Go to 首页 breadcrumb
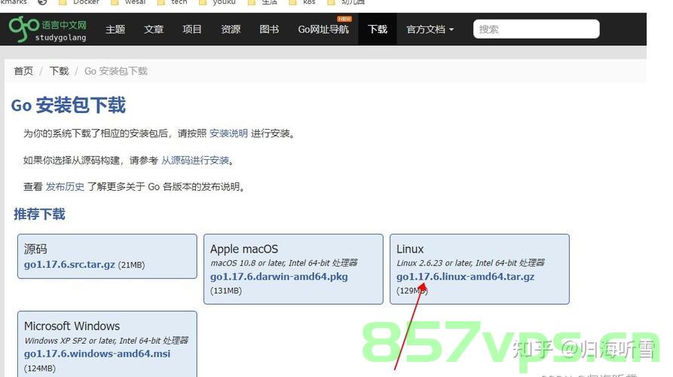 point(23,71)
